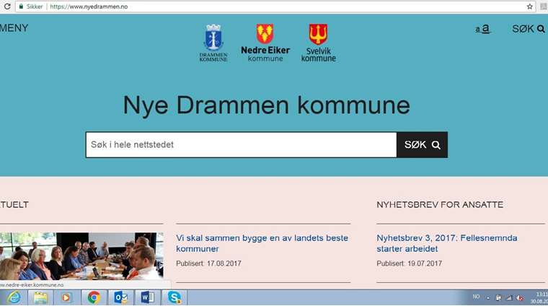Switch to Word in the taskbar
This screenshot has width=548, height=306.
(147, 297)
